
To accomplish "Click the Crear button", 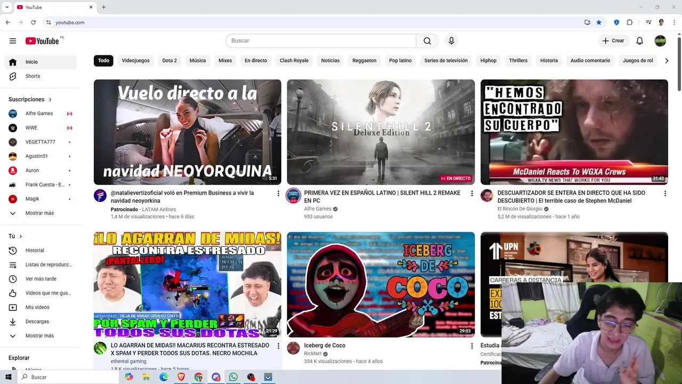I will (613, 41).
